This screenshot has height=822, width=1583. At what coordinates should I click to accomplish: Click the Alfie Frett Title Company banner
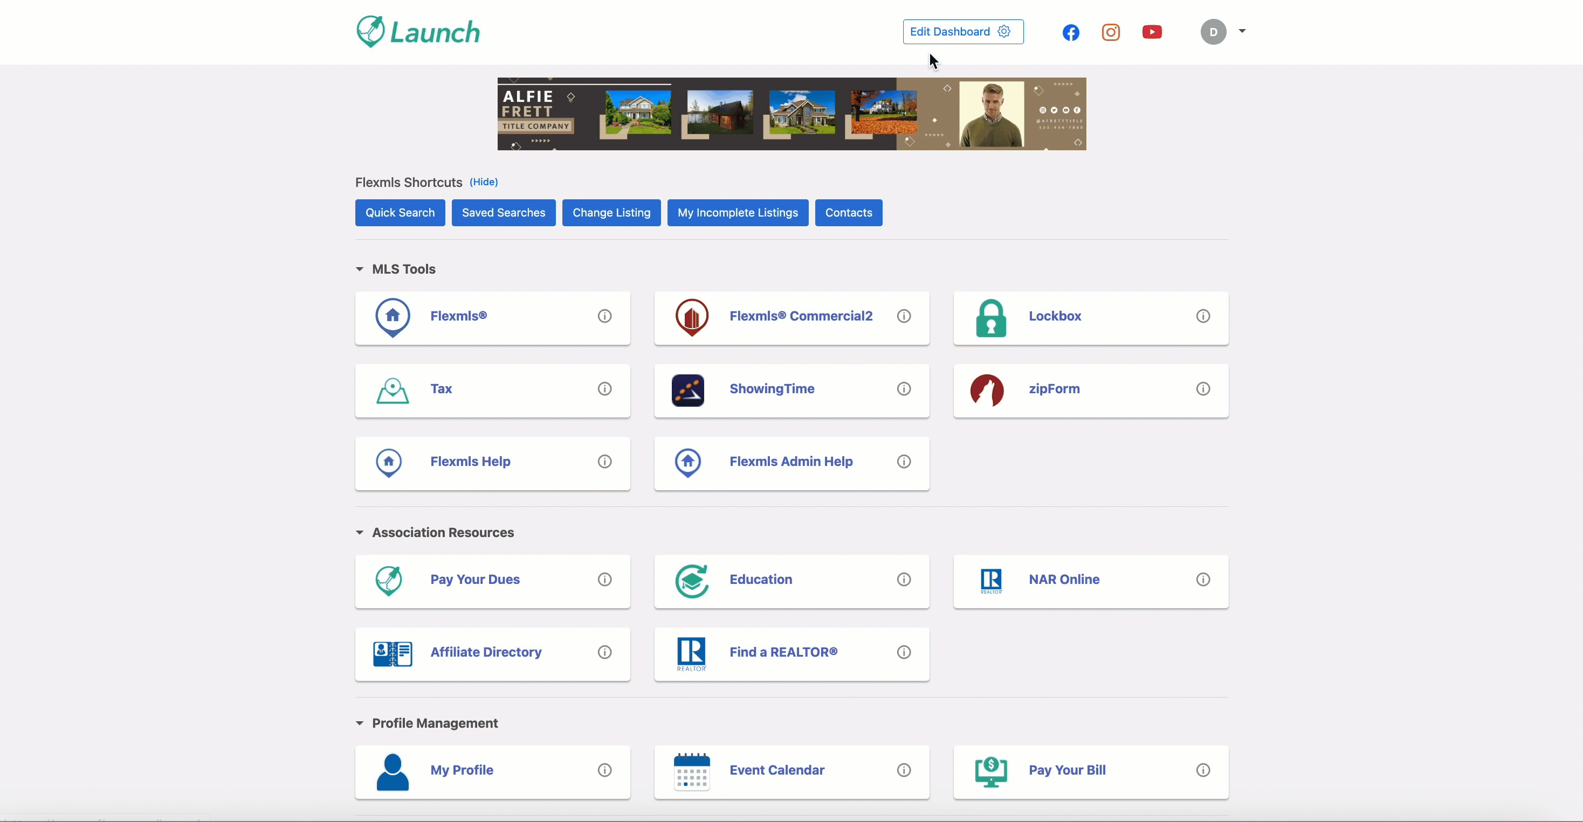click(791, 114)
